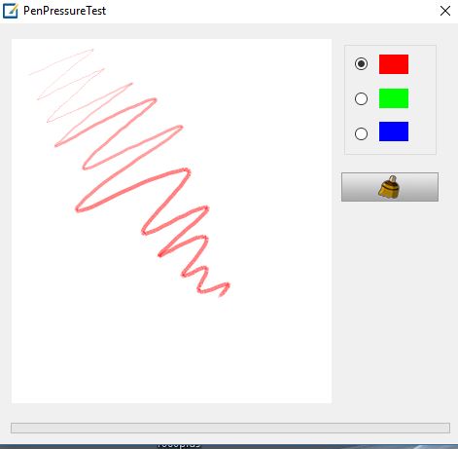Click the pressure level bar below canvas
458x449 pixels.
230,428
